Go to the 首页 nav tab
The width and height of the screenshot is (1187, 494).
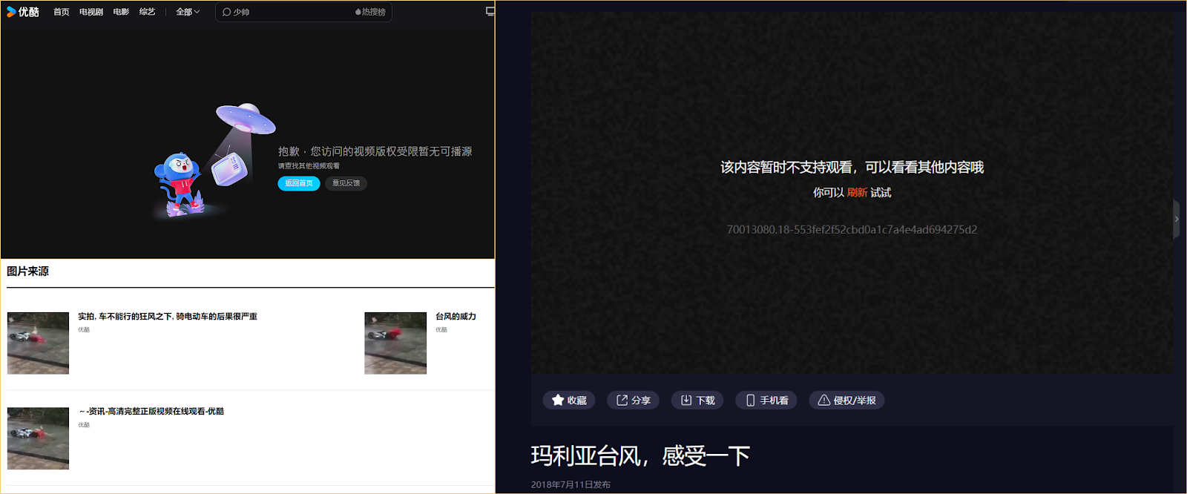[62, 12]
